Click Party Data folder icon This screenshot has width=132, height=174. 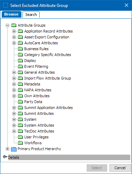pos(20,102)
